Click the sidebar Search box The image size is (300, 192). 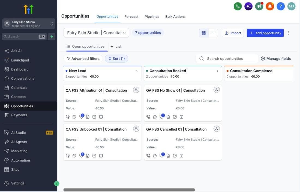coord(24,37)
